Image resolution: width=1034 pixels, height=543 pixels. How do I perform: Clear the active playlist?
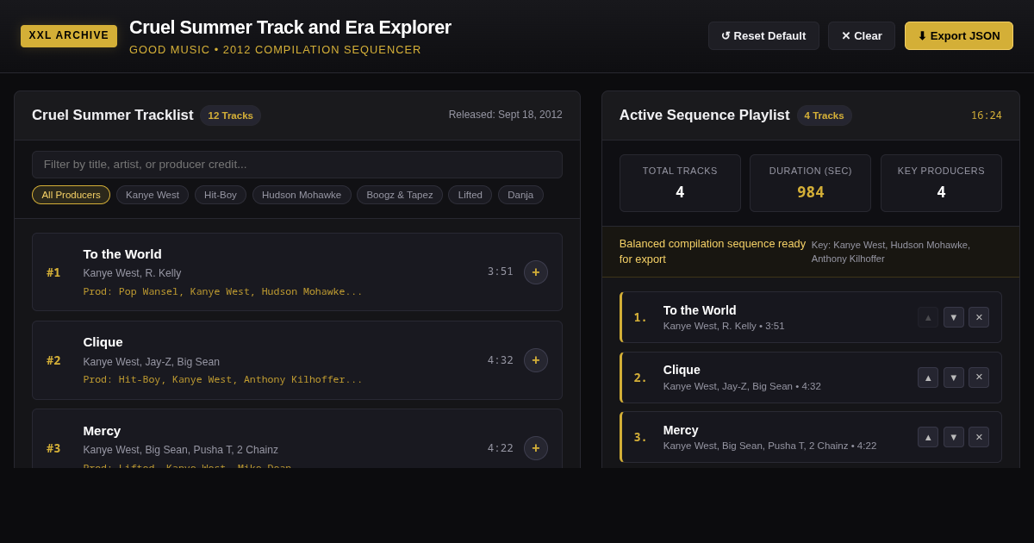(x=862, y=36)
